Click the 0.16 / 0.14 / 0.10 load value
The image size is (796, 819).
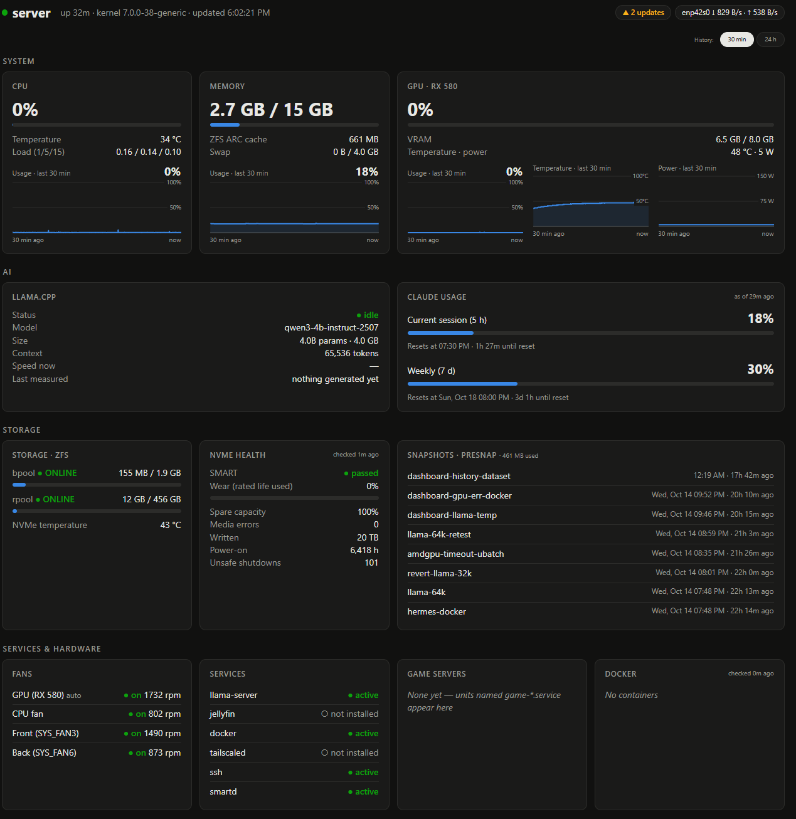click(x=149, y=152)
